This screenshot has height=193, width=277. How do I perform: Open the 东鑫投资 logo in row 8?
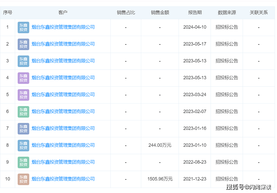(23, 145)
